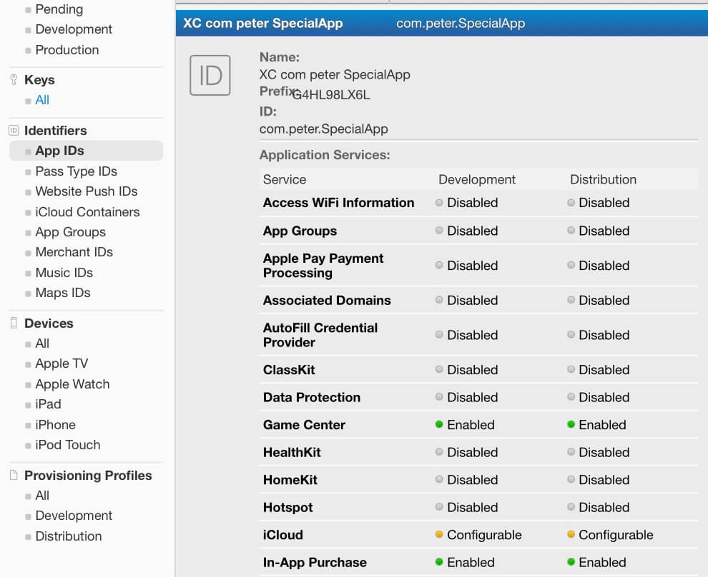Click the Keys section key icon
Viewport: 708px width, 577px height.
(14, 80)
